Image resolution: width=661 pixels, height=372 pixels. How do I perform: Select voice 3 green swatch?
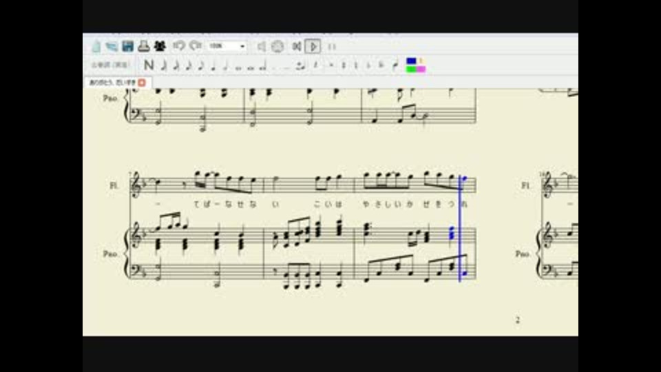point(411,69)
